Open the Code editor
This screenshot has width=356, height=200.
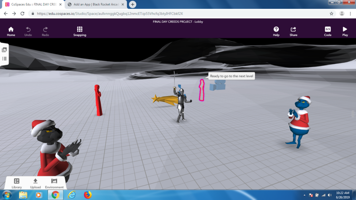click(x=327, y=31)
